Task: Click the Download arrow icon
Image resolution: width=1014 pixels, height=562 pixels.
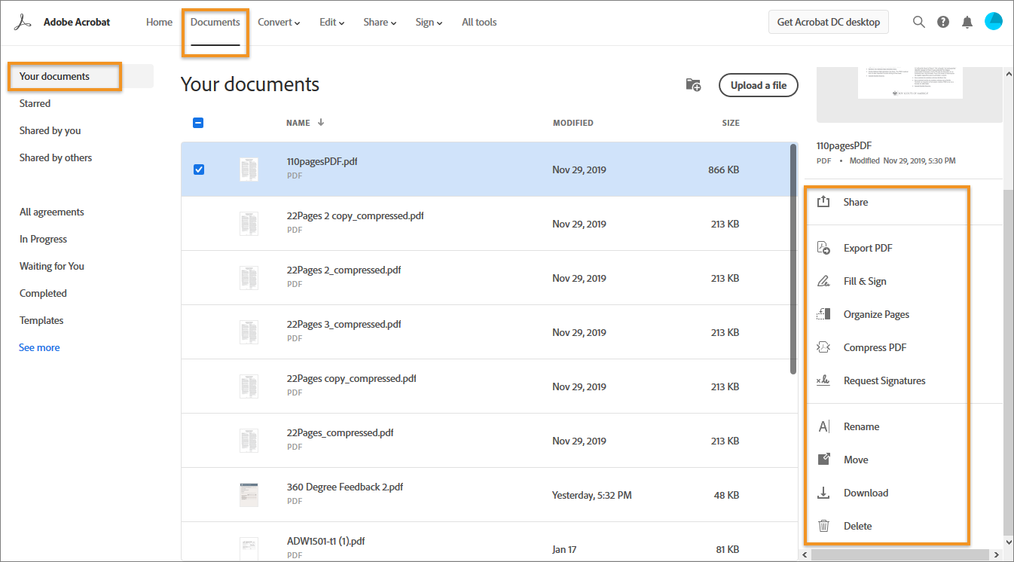Action: 824,493
